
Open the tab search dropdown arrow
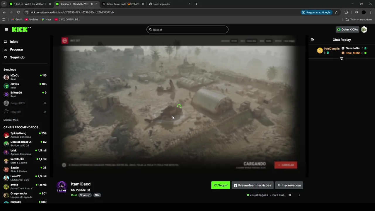4,4
